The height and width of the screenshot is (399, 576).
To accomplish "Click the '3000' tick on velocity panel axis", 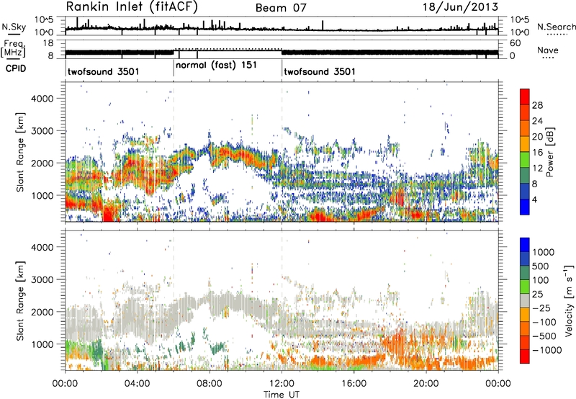I will tap(42, 279).
